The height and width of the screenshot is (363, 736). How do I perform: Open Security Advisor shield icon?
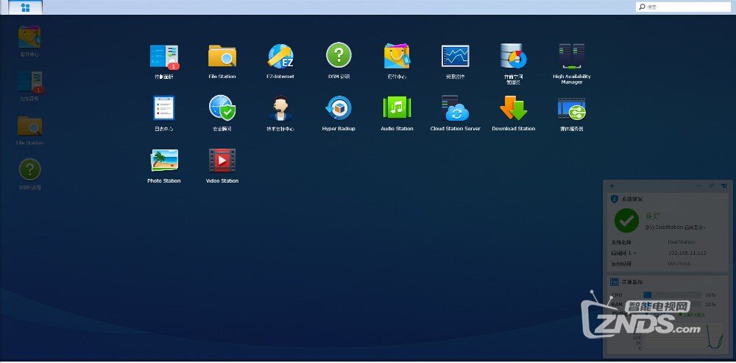222,108
